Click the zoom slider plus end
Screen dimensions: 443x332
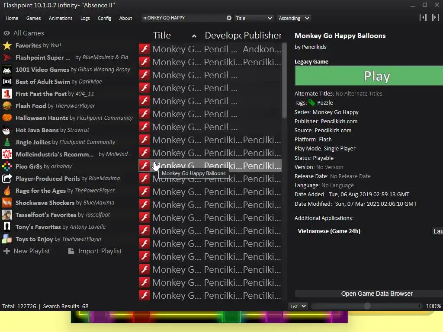tap(420, 306)
